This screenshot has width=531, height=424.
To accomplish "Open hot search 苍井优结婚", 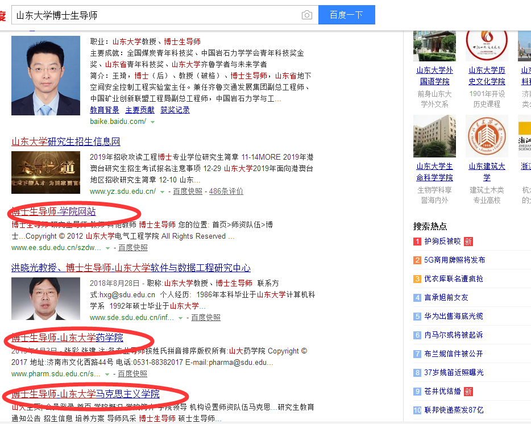I will 442,391.
